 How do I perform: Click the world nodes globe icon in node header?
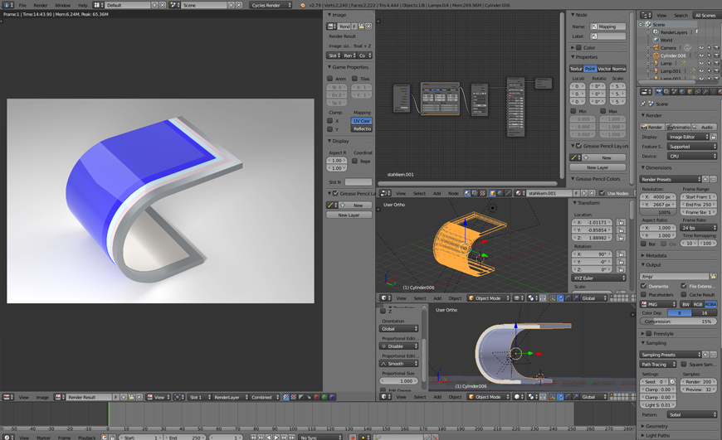(500, 193)
